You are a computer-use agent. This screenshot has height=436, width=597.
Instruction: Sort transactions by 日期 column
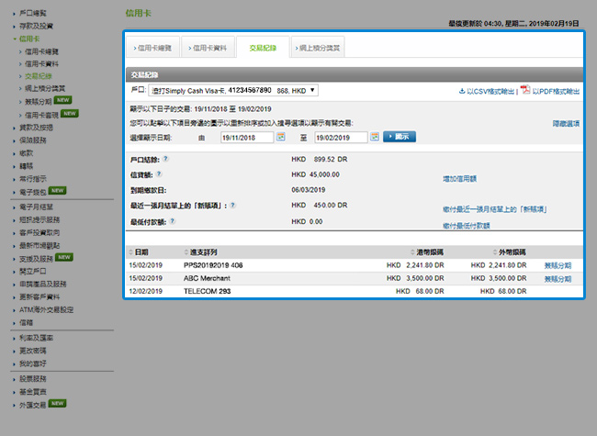pyautogui.click(x=141, y=251)
